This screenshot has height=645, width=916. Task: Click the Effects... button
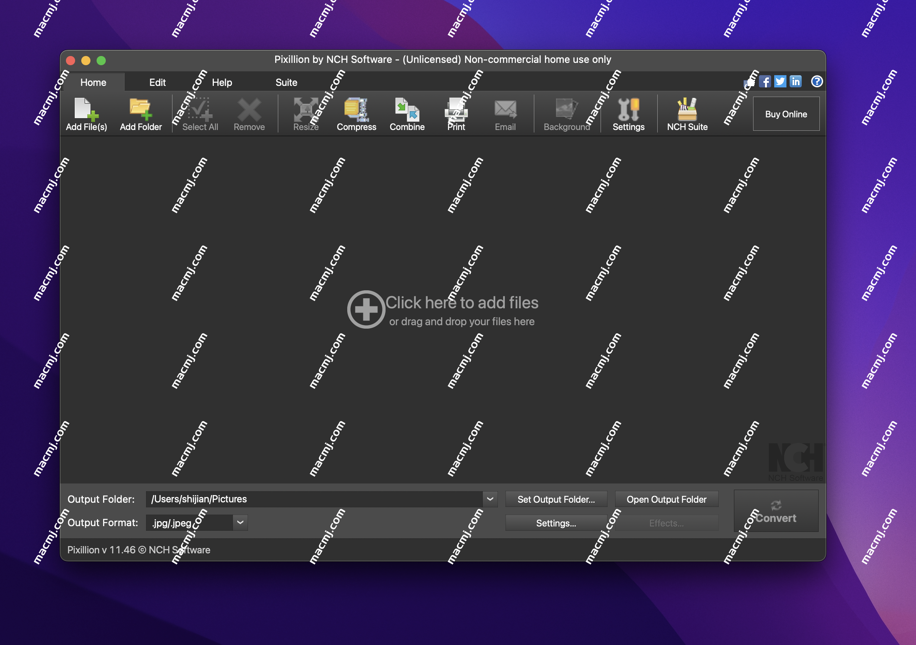(666, 523)
